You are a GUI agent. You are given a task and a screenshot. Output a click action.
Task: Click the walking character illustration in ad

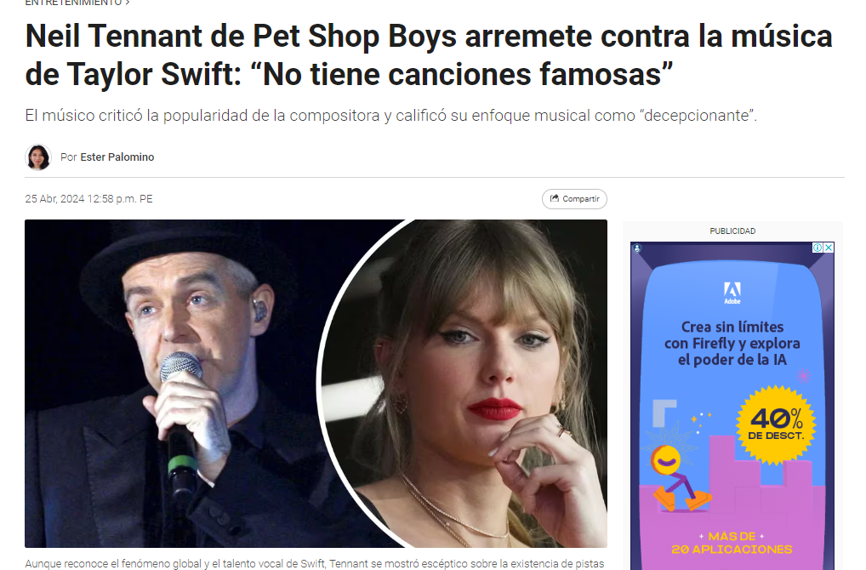[x=678, y=478]
